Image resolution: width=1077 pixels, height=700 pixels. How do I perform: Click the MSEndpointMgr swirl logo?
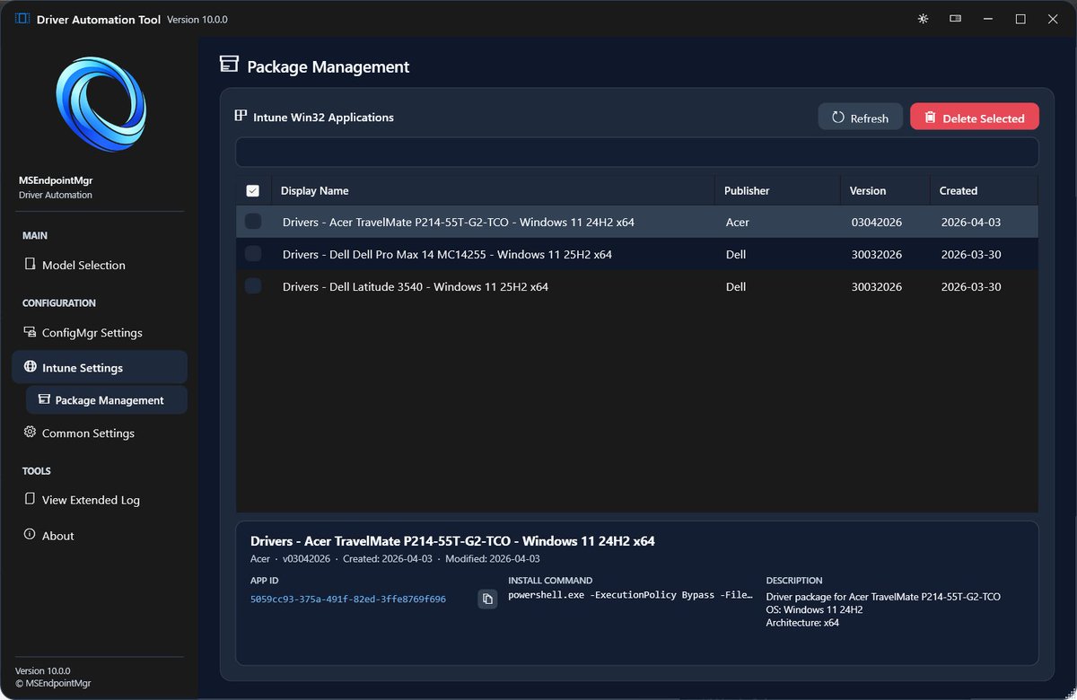[x=99, y=103]
